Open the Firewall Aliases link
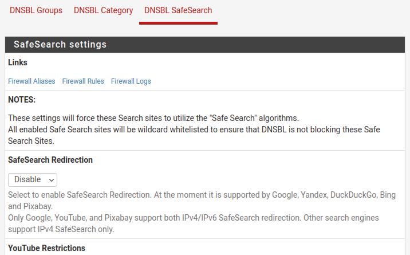410x255 pixels. pos(31,81)
